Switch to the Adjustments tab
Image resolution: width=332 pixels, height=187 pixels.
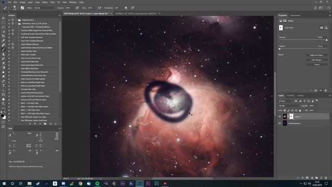coord(295,16)
